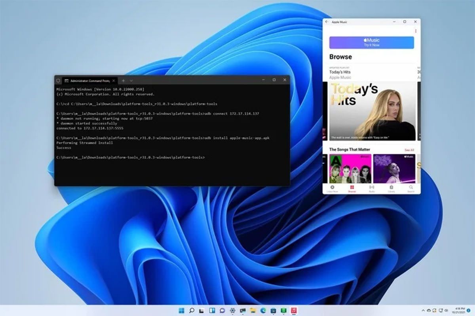Show hidden system tray icons
This screenshot has width=475, height=316.
(424, 310)
